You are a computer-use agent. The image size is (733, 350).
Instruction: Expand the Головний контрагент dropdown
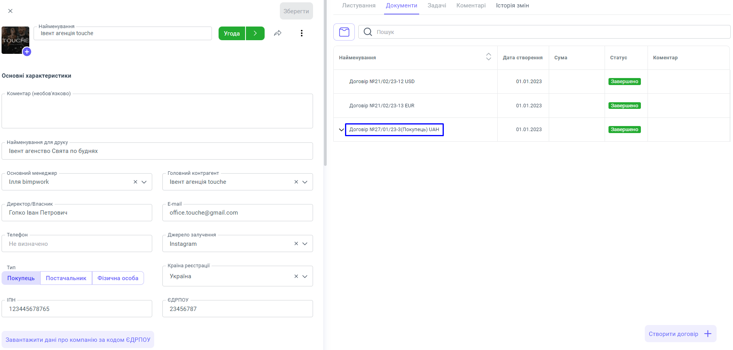(x=305, y=182)
